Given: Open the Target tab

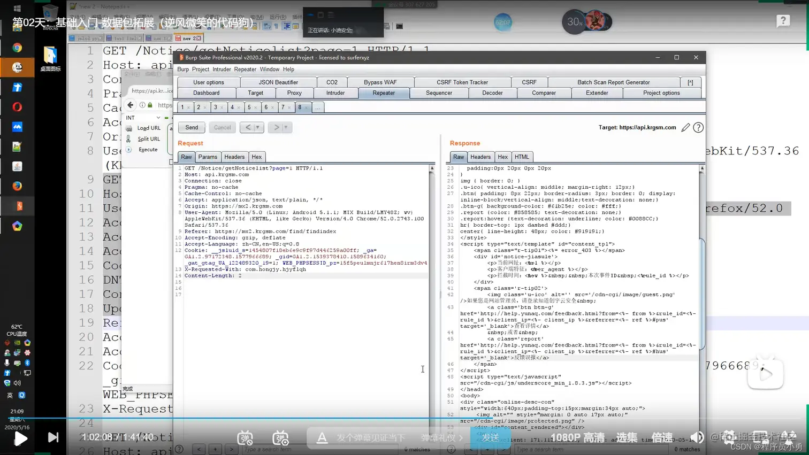Looking at the screenshot, I should [256, 93].
